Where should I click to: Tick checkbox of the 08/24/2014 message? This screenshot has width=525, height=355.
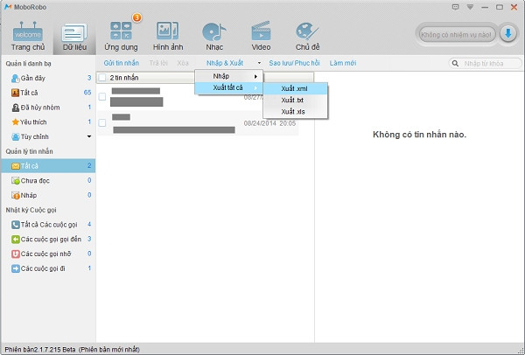coord(102,122)
